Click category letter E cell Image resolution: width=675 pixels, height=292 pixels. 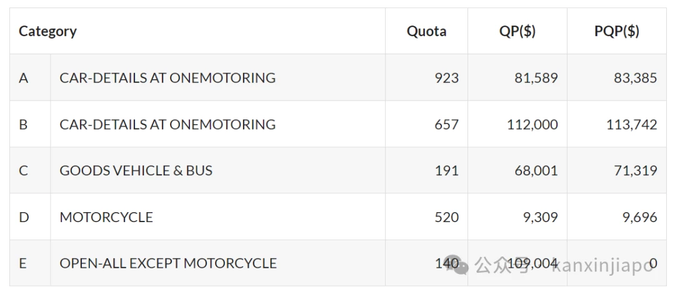30,263
